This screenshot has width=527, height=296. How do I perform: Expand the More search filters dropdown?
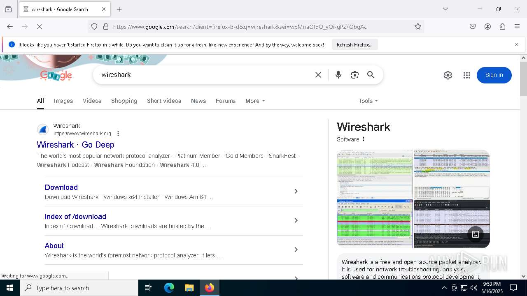255,101
